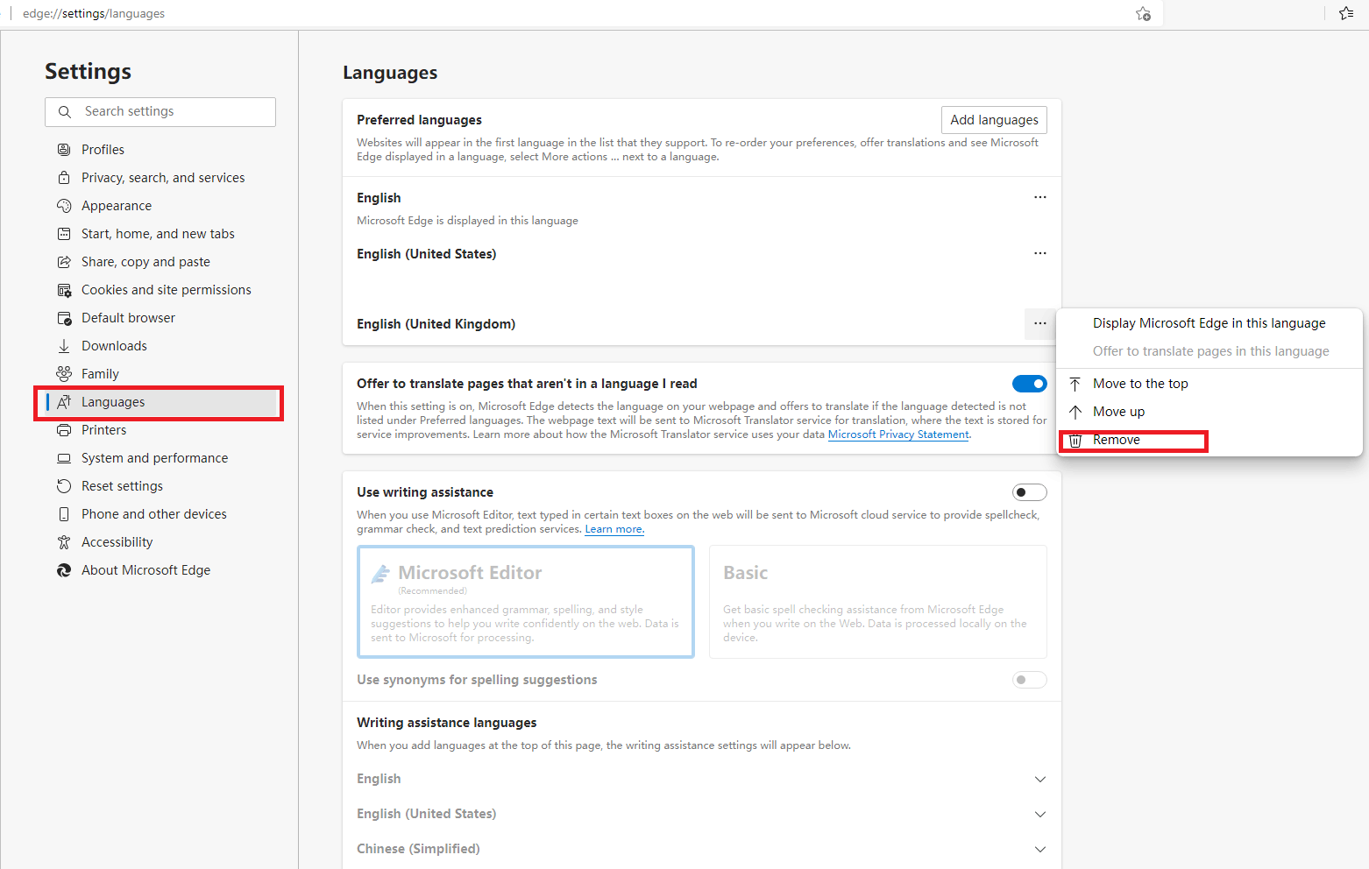The width and height of the screenshot is (1369, 869).
Task: Click the About Microsoft Edge logo icon
Action: coord(64,570)
